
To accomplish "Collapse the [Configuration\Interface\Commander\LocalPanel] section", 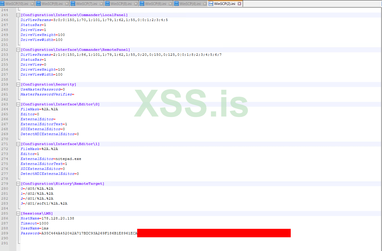I will pyautogui.click(x=18, y=15).
